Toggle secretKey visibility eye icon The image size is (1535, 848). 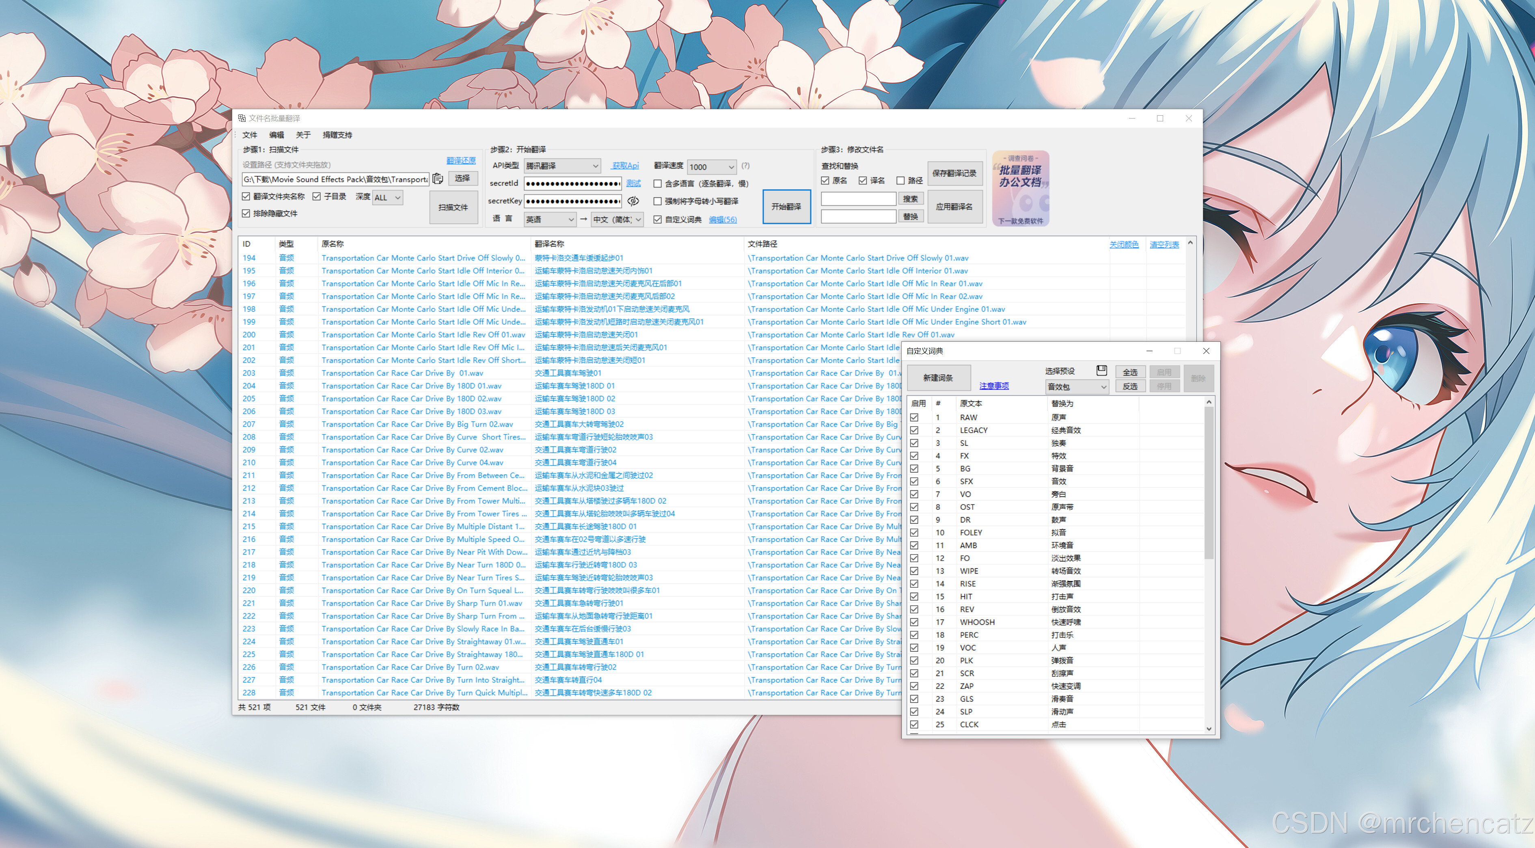click(x=633, y=201)
